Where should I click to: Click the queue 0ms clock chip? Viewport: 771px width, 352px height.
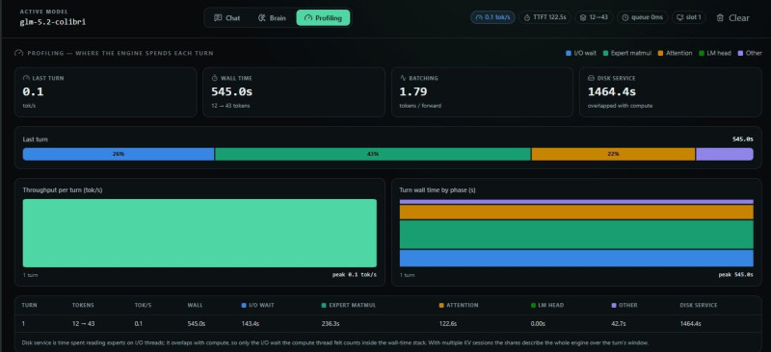(642, 17)
